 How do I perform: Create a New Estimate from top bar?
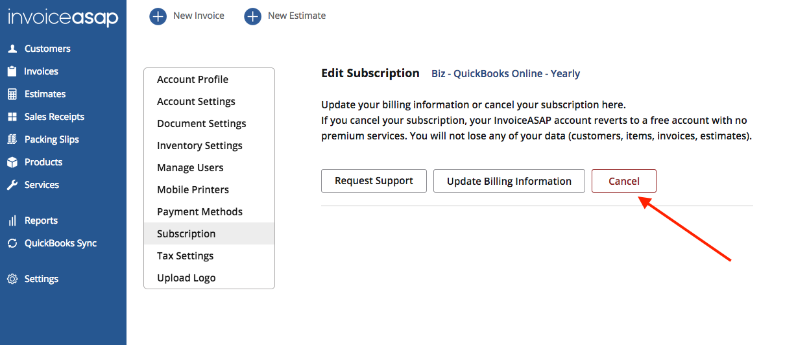tap(285, 16)
